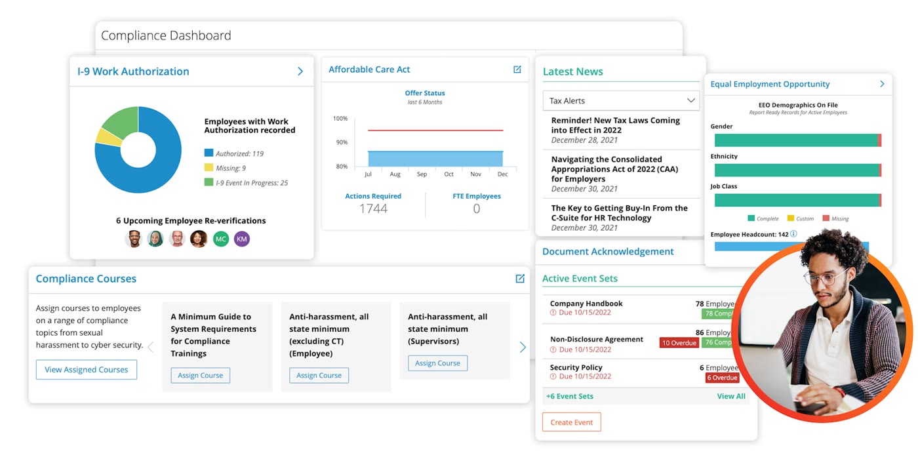Click I-9 Event In Progress green swatch
This screenshot has height=459, width=918.
[209, 182]
